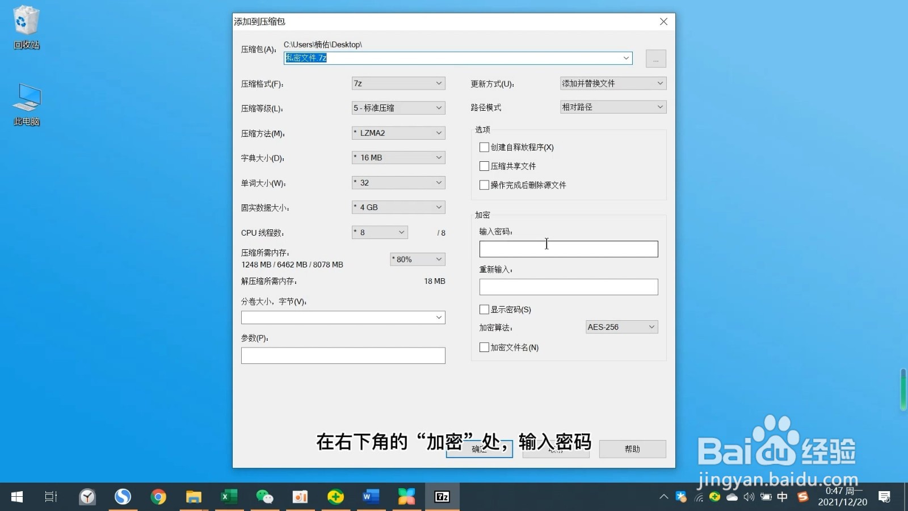
Task: Enable the 创建自释放程序(X) checkbox
Action: (484, 147)
